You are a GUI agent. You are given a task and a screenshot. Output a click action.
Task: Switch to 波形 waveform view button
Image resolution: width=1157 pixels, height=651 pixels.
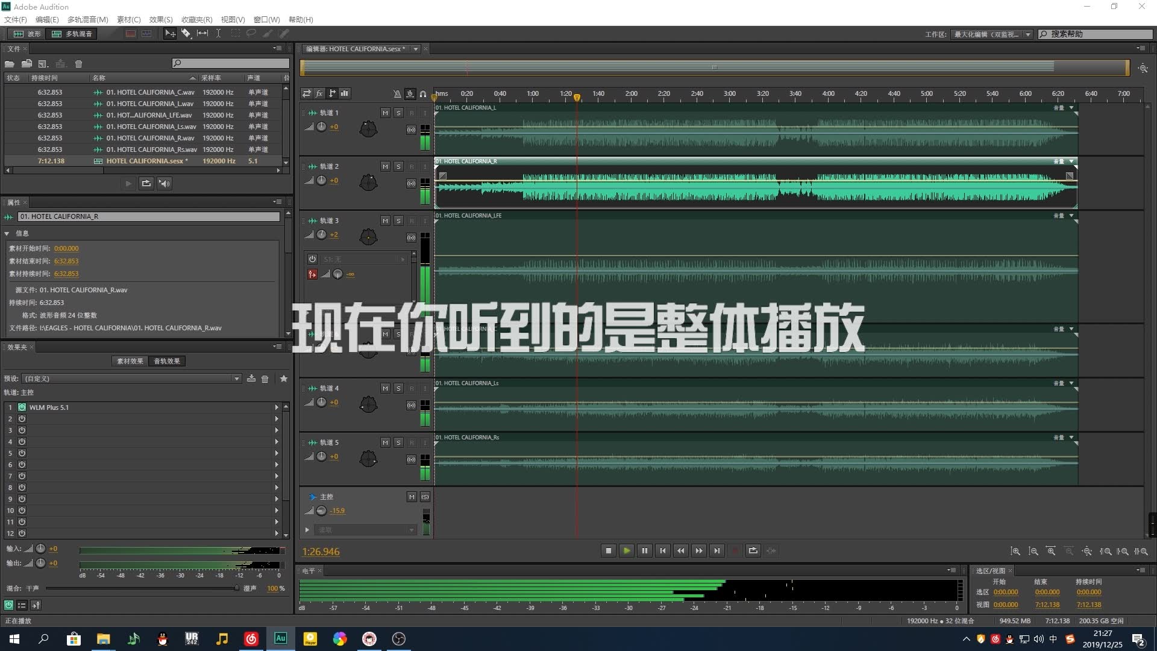28,34
